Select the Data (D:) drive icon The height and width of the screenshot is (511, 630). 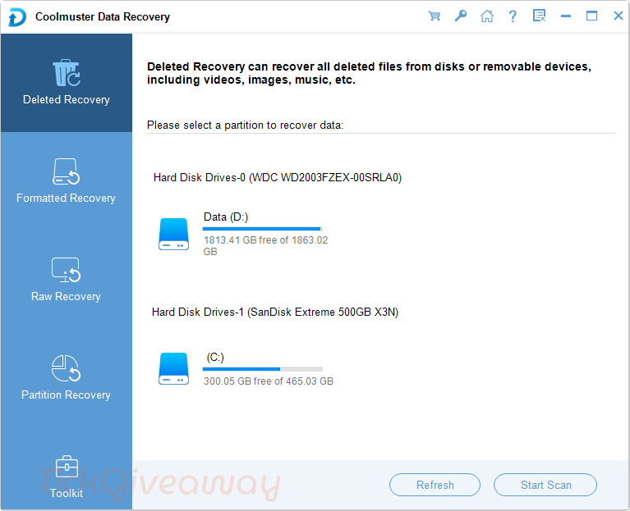pos(173,235)
